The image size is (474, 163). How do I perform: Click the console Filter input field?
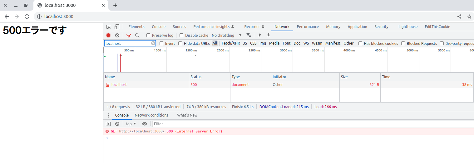[x=313, y=124]
